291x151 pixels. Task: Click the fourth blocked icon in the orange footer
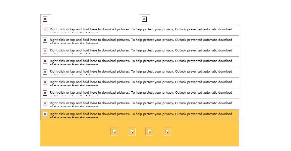(x=167, y=132)
